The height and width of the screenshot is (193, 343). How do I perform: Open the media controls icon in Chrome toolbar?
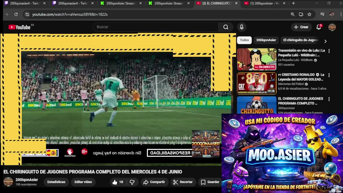point(322,14)
